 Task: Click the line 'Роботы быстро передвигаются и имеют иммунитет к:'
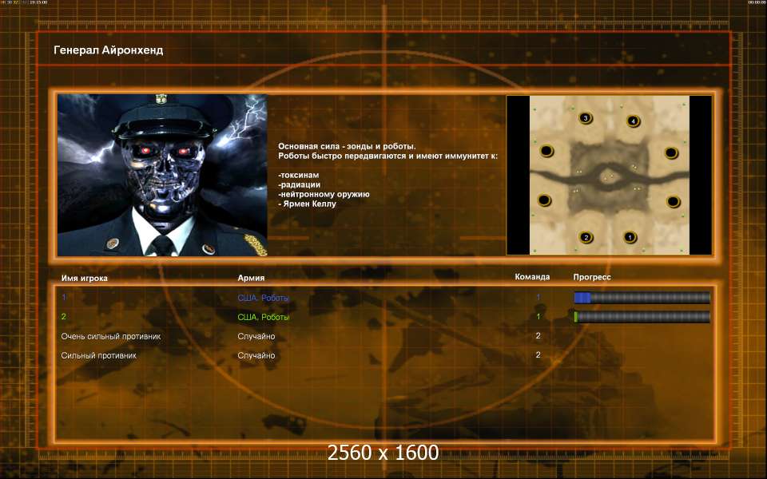388,156
